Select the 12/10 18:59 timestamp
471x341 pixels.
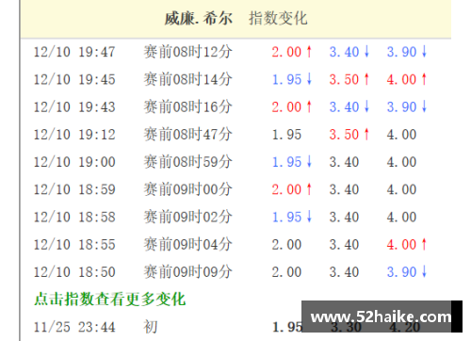(74, 189)
